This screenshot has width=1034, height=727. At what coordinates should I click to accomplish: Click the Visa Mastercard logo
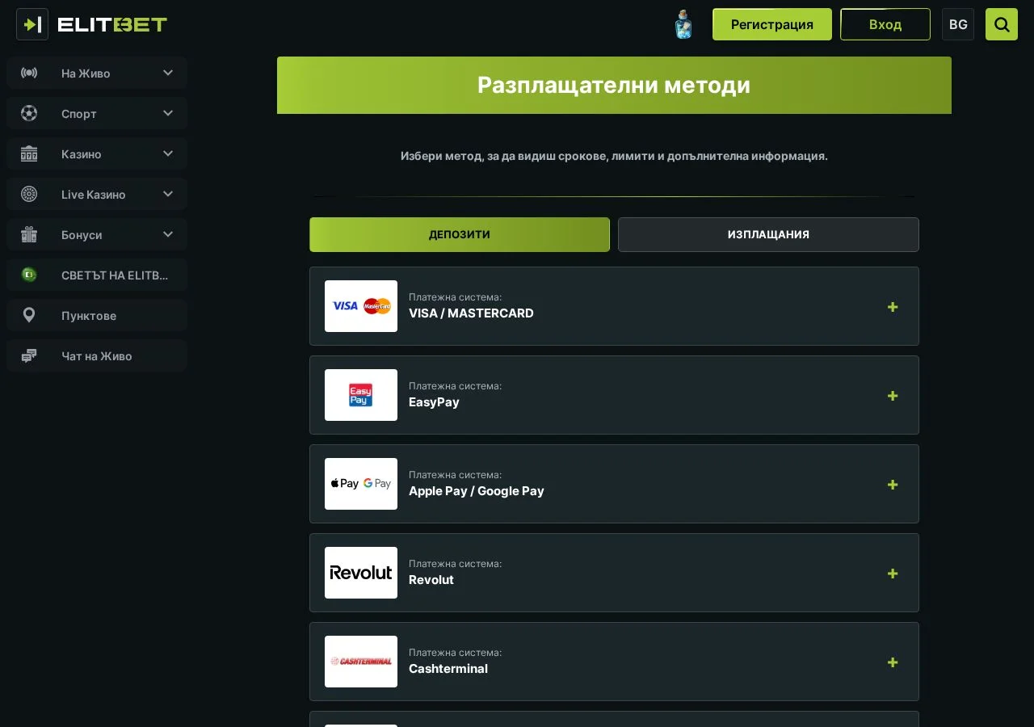coord(361,306)
